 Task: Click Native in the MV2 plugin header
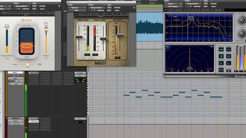[117, 10]
